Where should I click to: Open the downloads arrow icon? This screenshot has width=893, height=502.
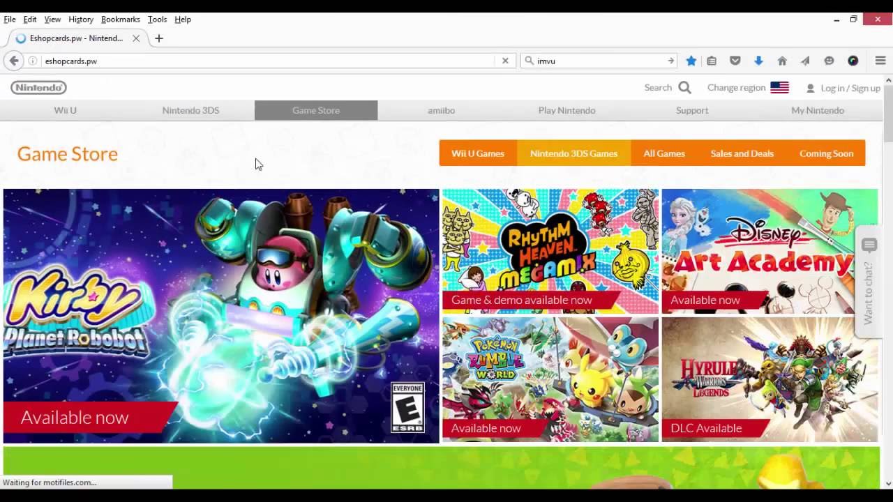pyautogui.click(x=758, y=61)
